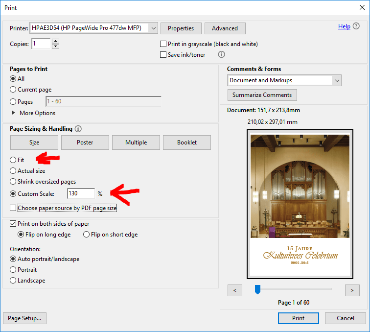Choose Landscape orientation
This screenshot has width=370, height=332.
(x=13, y=281)
